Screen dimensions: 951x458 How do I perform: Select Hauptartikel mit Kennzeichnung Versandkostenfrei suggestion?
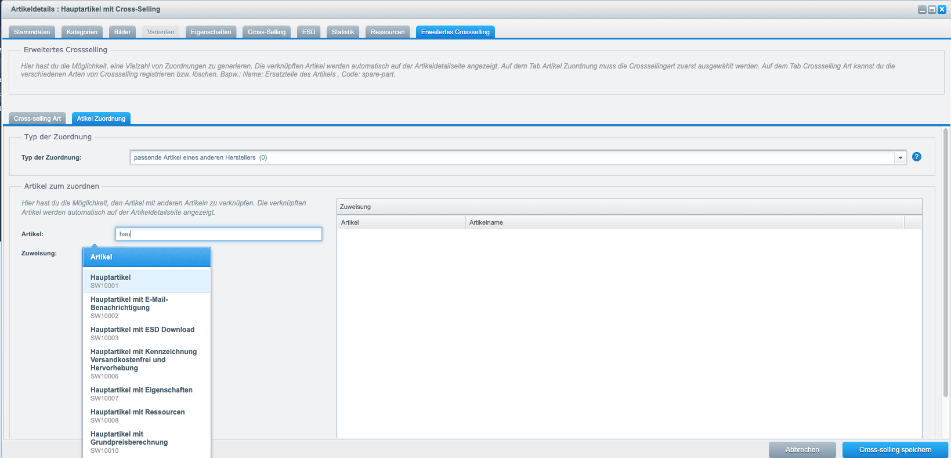[x=147, y=364]
